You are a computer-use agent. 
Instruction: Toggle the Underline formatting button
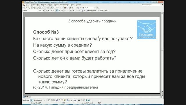[x=51, y=10]
